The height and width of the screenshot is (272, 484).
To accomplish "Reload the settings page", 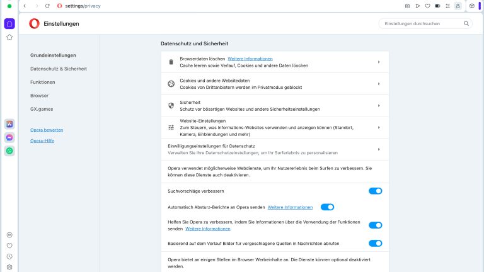I will pos(47,6).
